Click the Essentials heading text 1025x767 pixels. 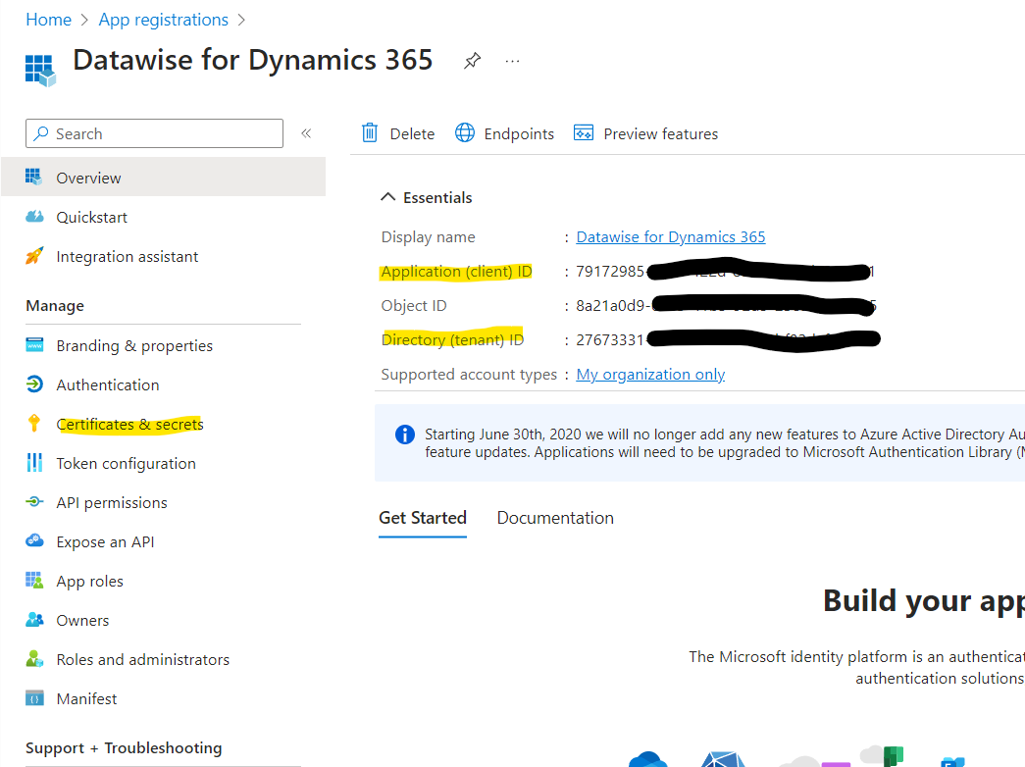click(x=437, y=197)
